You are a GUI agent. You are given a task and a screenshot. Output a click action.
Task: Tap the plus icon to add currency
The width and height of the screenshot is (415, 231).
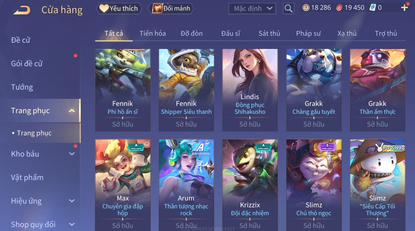tap(404, 8)
